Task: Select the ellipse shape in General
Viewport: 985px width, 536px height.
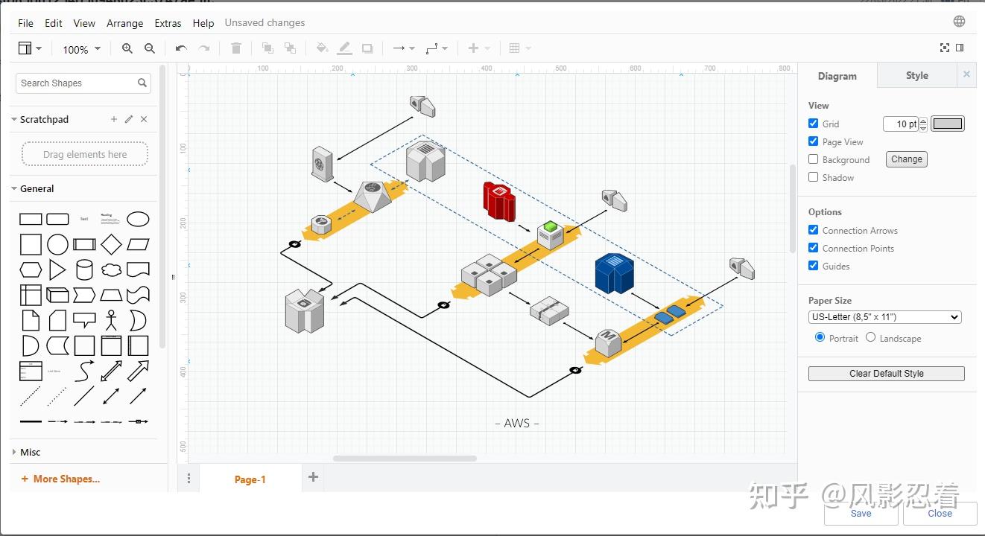Action: pyautogui.click(x=138, y=219)
